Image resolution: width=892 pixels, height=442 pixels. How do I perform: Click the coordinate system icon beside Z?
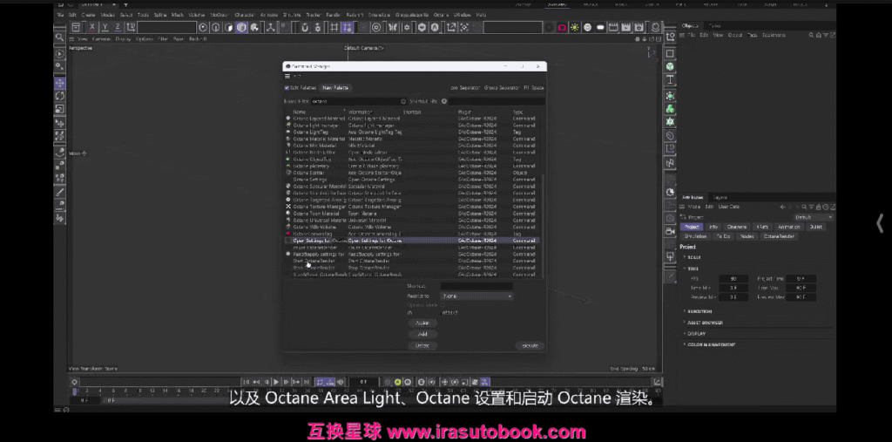click(131, 27)
